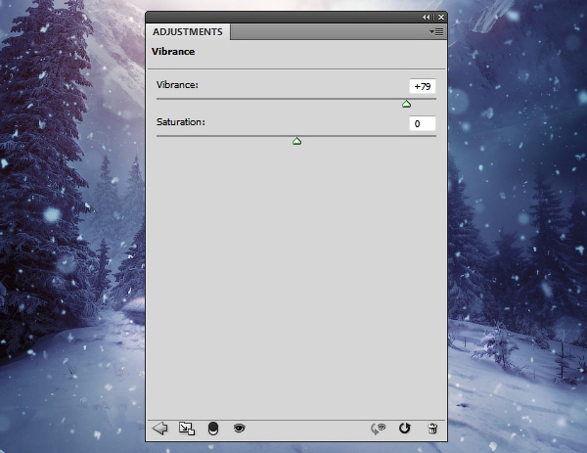Toggle adjustment layer visibility eye icon

[x=240, y=428]
